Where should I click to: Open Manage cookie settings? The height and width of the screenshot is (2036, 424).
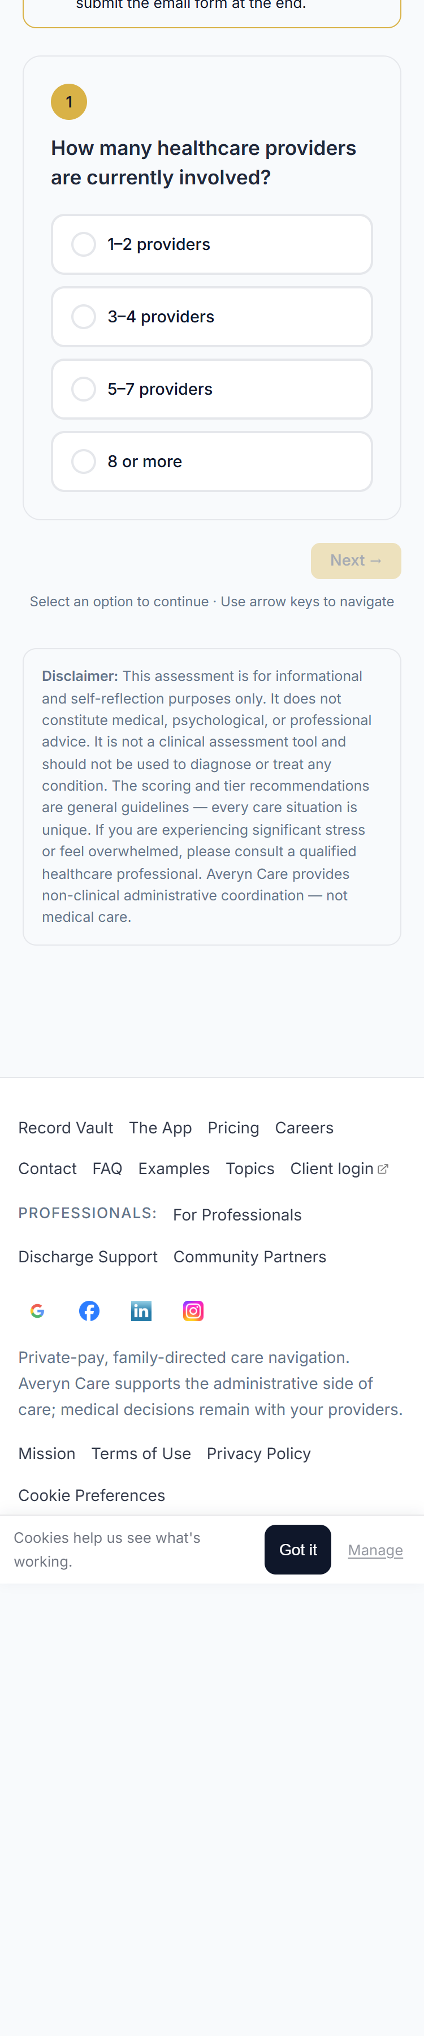click(x=375, y=1549)
